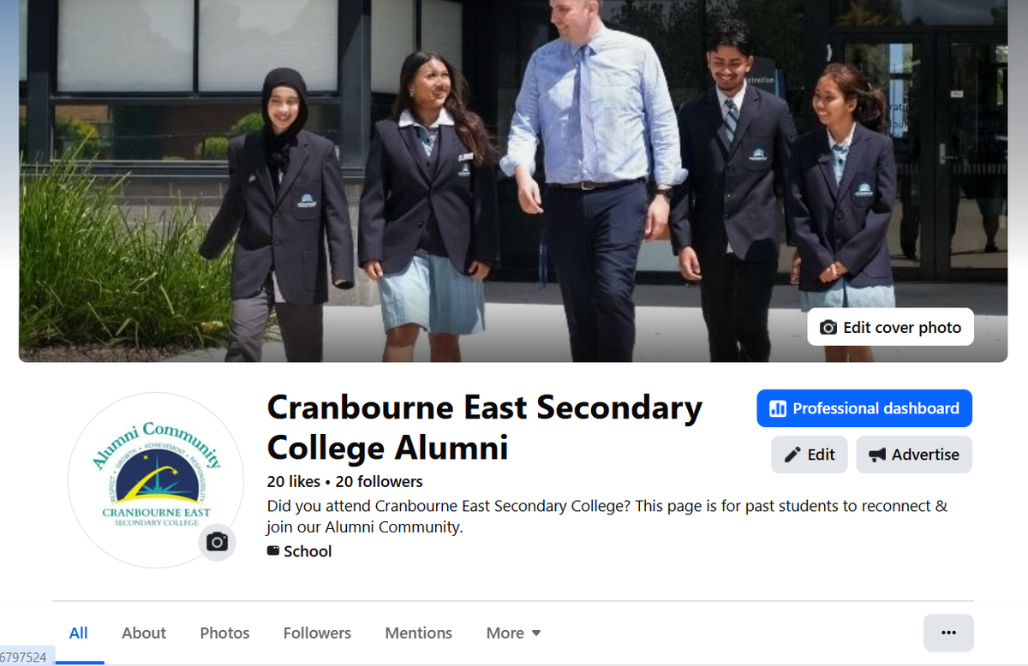This screenshot has height=666, width=1028.
Task: Click the Cranbourne East Secondary College Alumni title
Action: coord(485,427)
